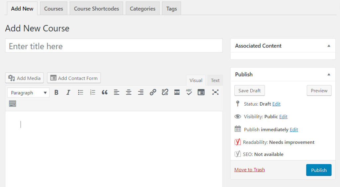The height and width of the screenshot is (187, 340).
Task: Insert a bulleted list
Action: 80,93
